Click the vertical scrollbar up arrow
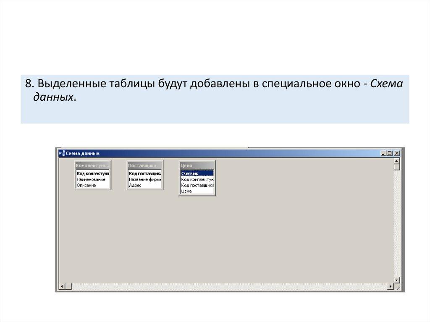Image resolution: width=430 pixels, height=322 pixels. coord(396,161)
